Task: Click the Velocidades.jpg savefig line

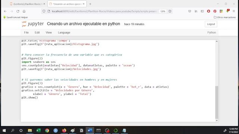Action: [x=61, y=69]
